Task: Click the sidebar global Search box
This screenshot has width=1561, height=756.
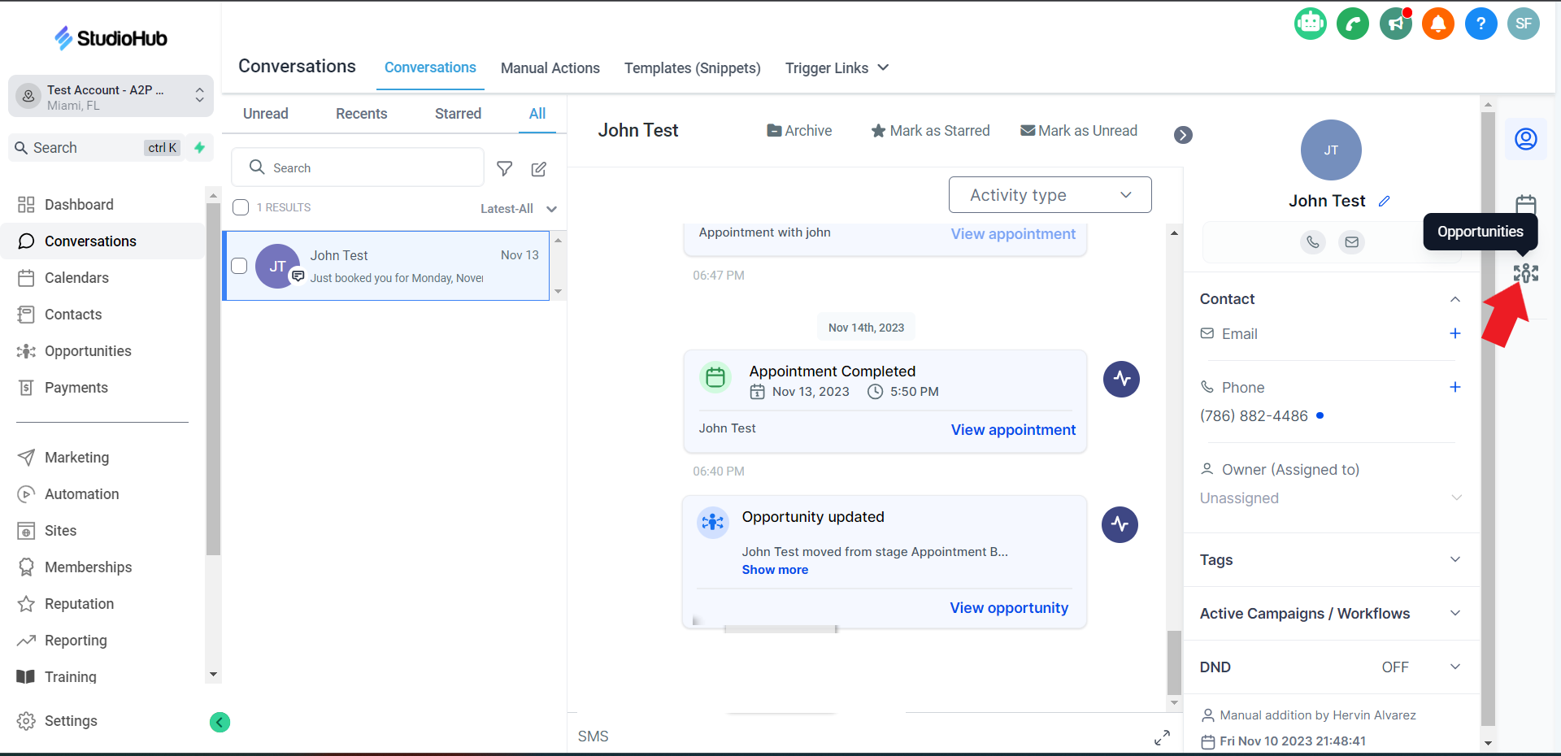Action: (x=96, y=148)
